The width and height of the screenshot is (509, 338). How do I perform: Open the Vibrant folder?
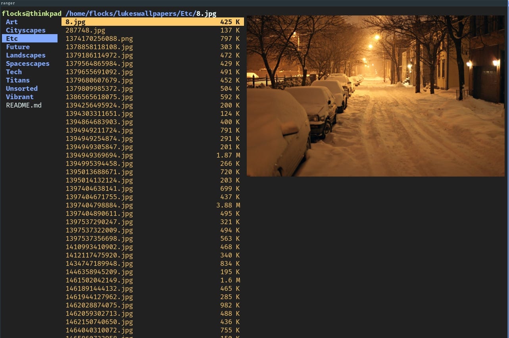(19, 97)
